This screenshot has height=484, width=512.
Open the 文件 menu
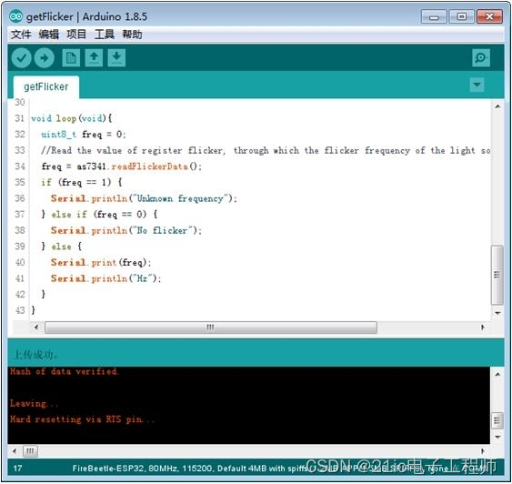(21, 35)
